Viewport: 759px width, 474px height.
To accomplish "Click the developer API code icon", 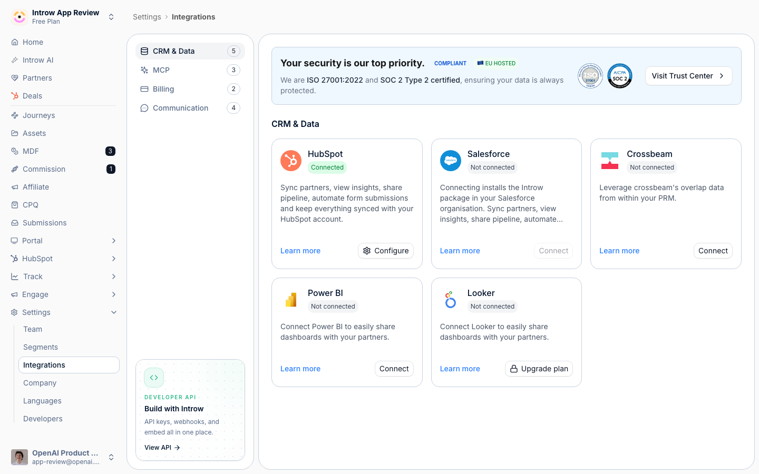I will tap(154, 378).
